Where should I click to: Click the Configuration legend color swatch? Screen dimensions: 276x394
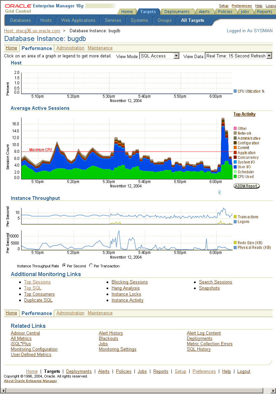click(235, 143)
